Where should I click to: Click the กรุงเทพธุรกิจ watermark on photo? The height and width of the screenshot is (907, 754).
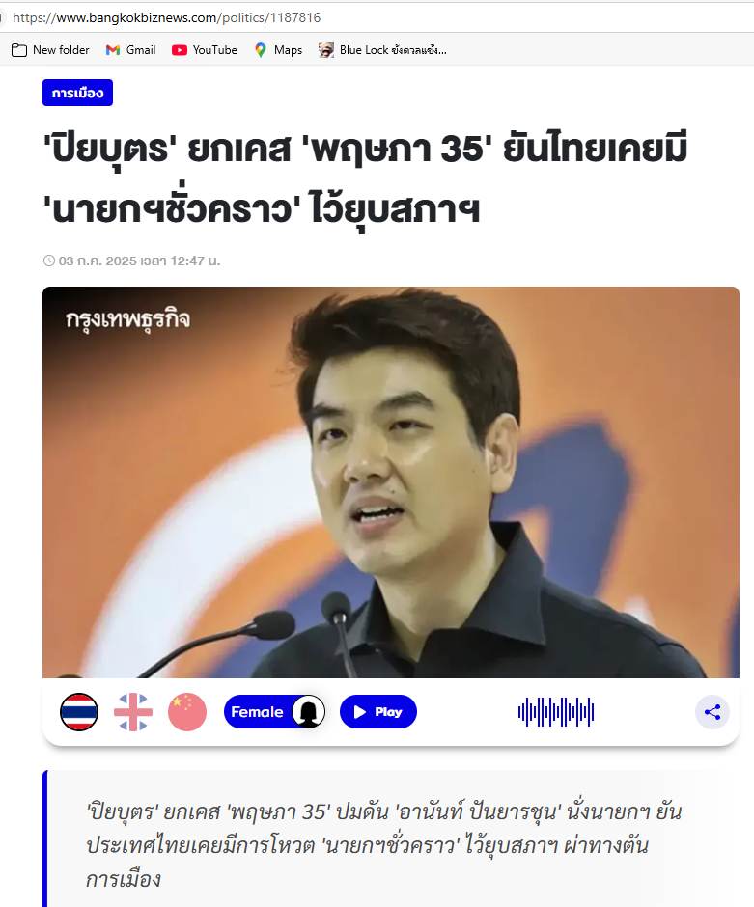pyautogui.click(x=127, y=319)
